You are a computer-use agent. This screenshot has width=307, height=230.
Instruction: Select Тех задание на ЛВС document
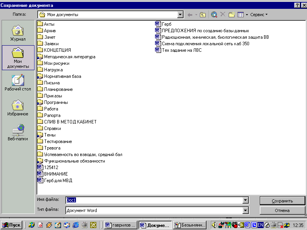tap(178, 50)
